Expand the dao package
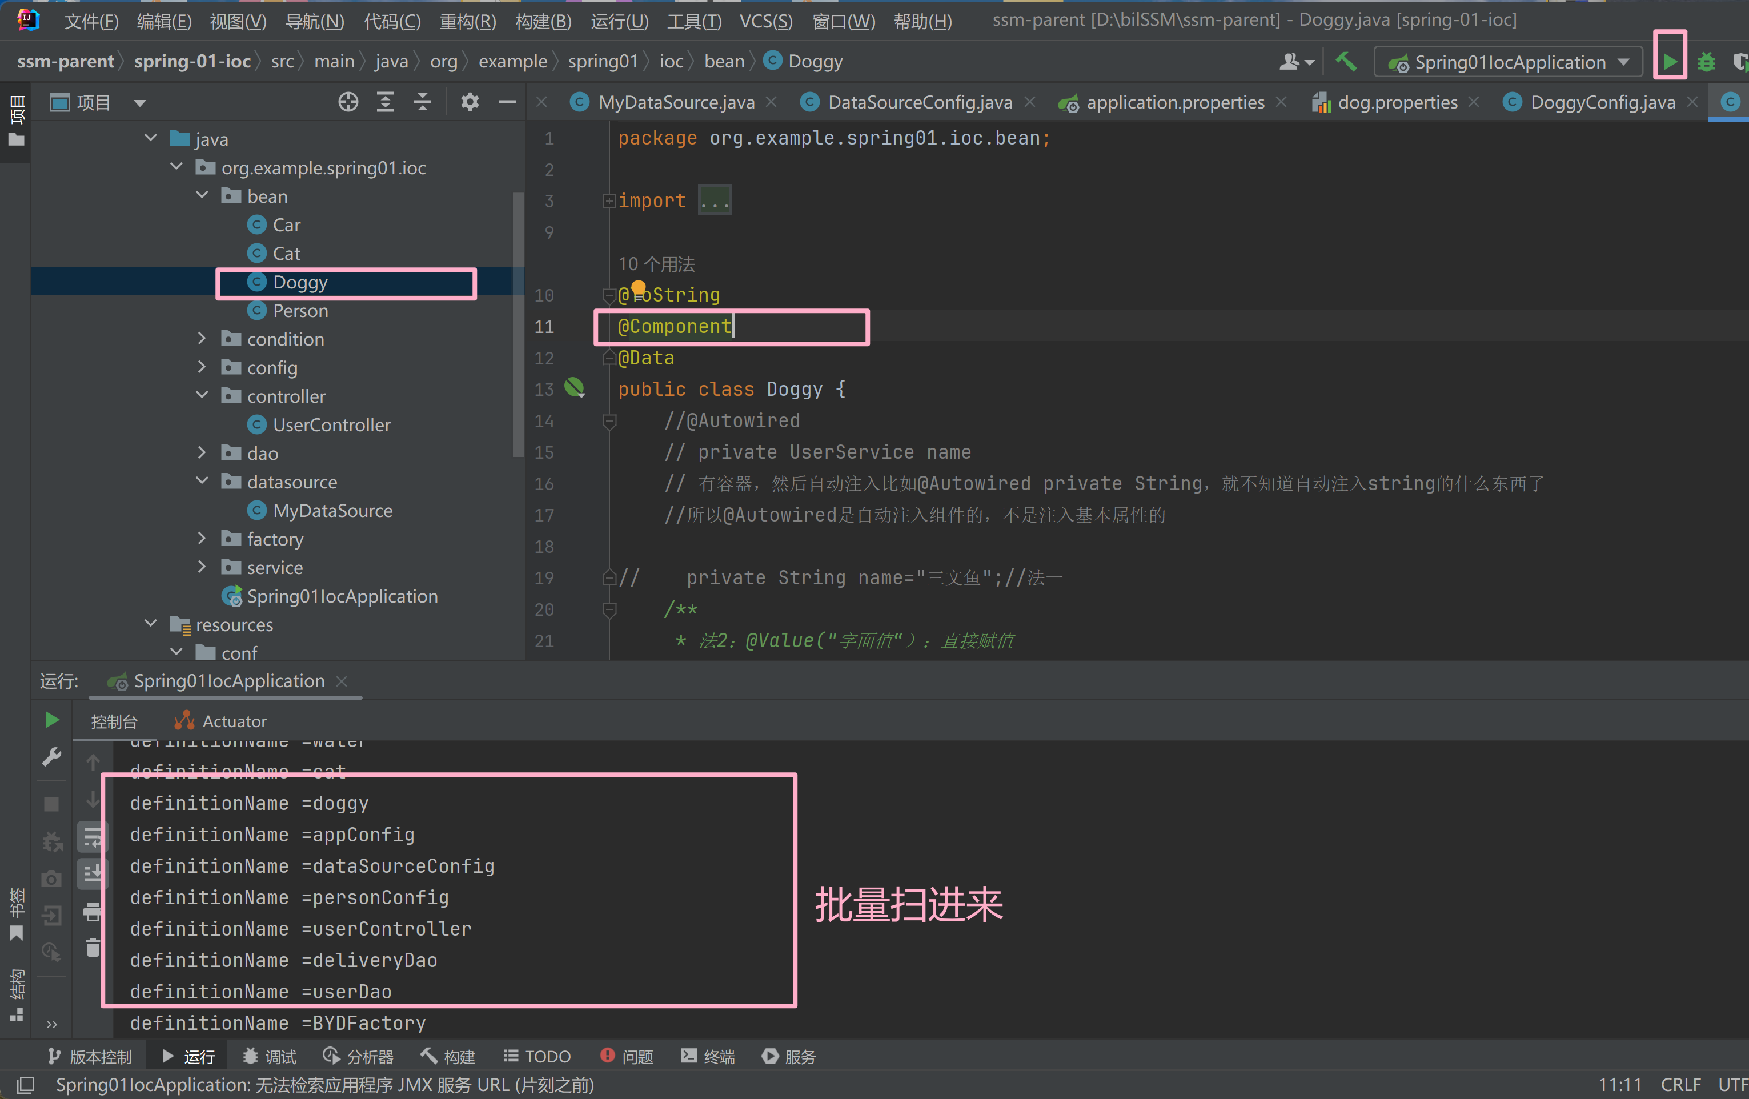The height and width of the screenshot is (1099, 1749). [202, 452]
